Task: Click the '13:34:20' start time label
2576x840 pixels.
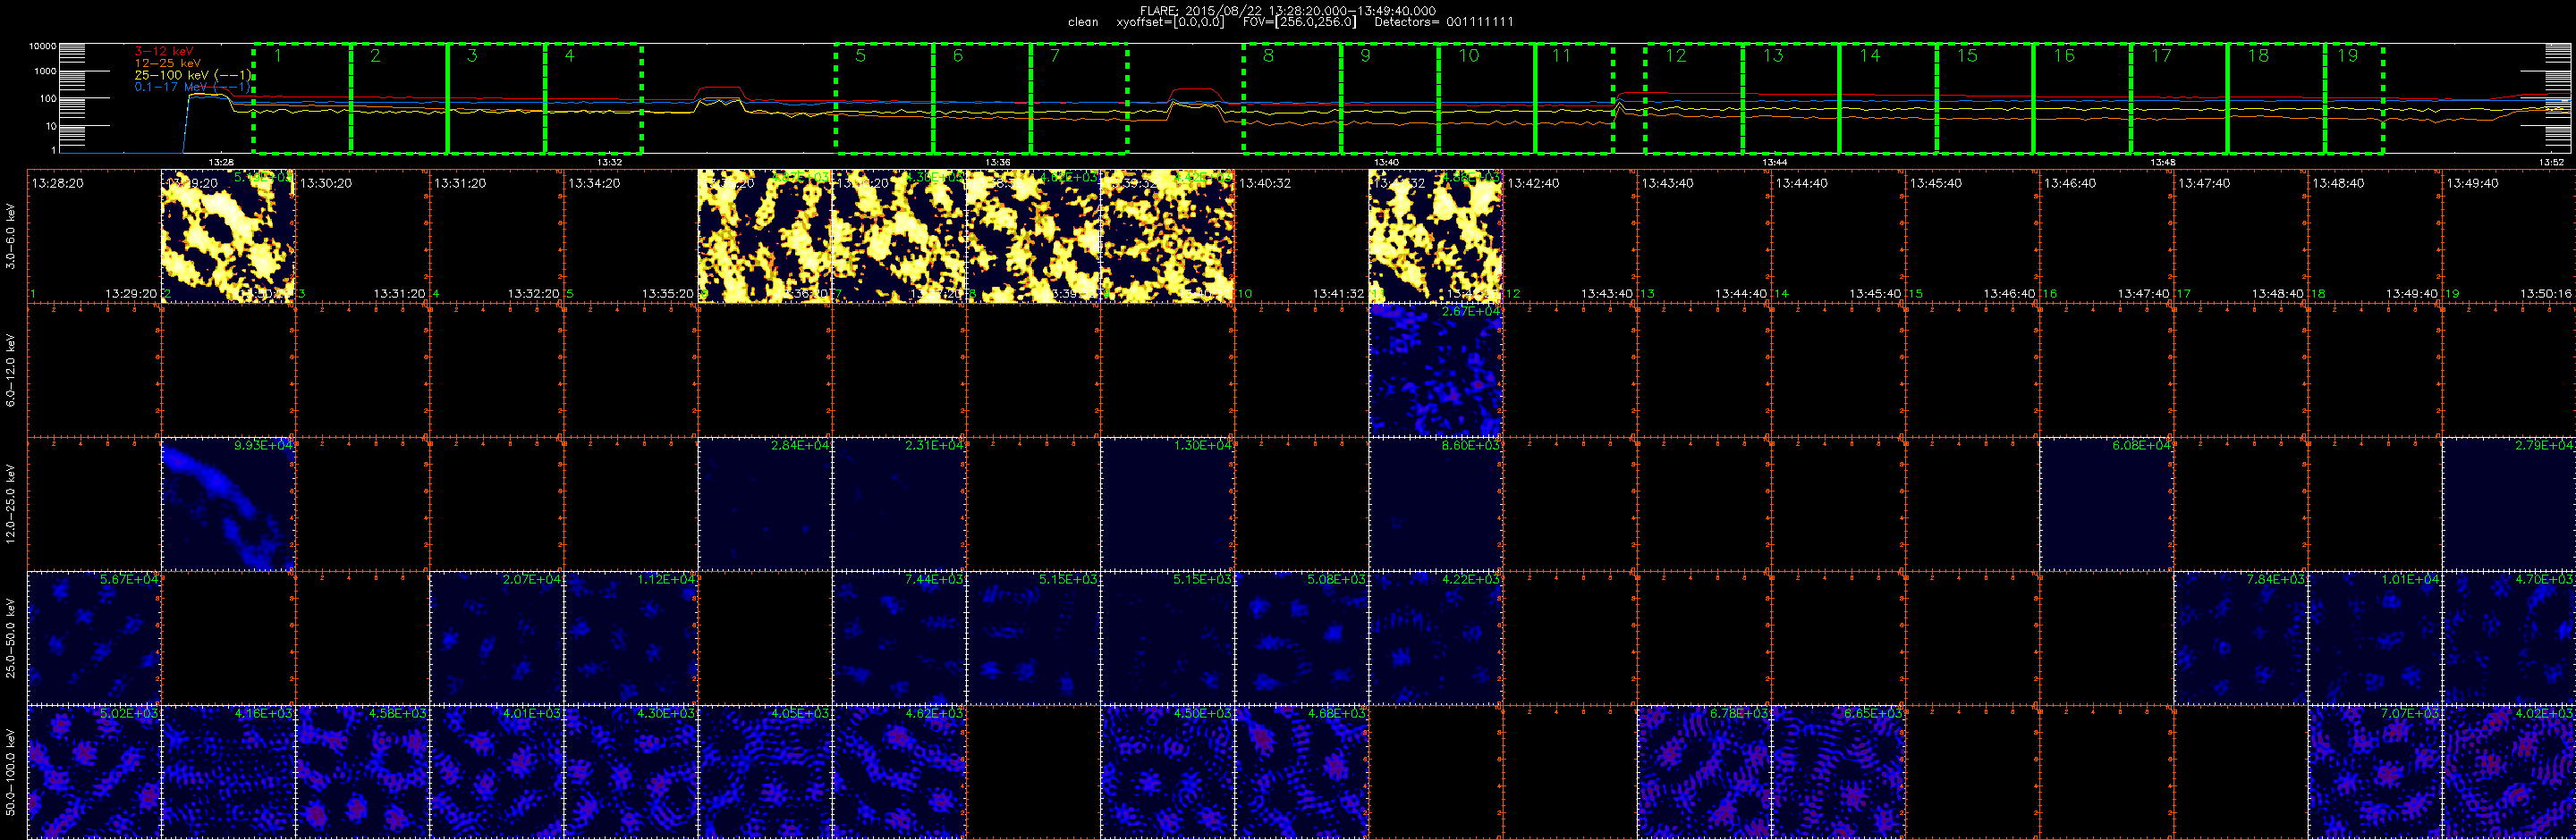Action: point(594,184)
